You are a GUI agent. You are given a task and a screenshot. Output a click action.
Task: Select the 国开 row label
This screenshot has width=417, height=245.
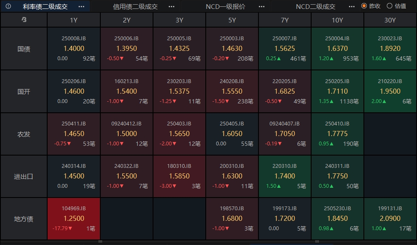[24, 92]
